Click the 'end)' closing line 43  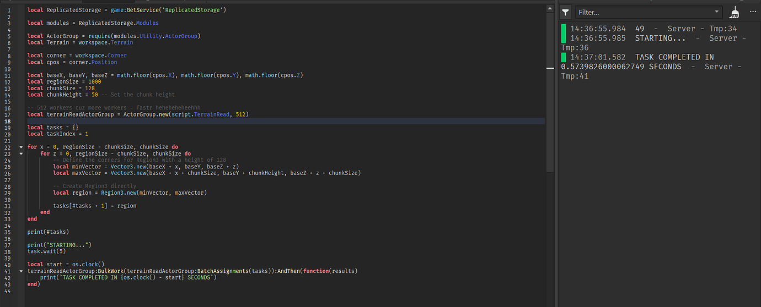coord(34,284)
